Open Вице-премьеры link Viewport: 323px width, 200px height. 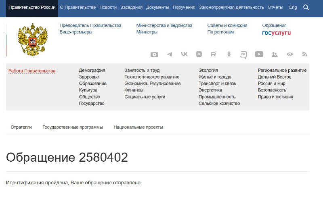click(76, 32)
